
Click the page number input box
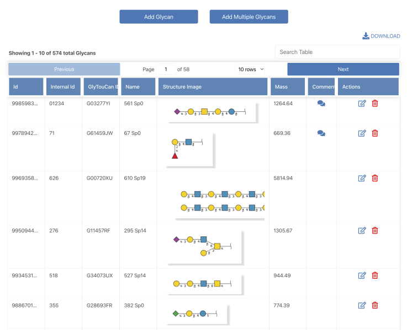pyautogui.click(x=166, y=69)
